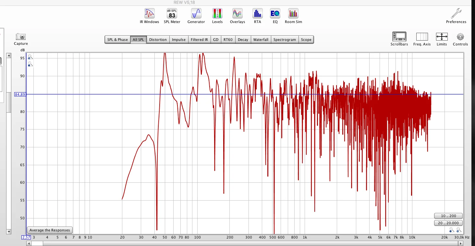The image size is (475, 246).
Task: Switch to SPL & Phase tab
Action: (117, 40)
